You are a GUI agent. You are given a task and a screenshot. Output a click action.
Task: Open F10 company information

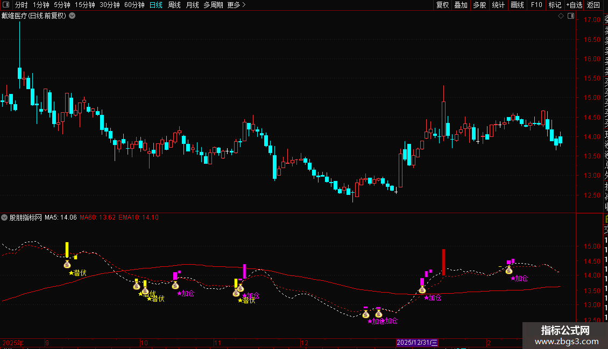(x=536, y=5)
